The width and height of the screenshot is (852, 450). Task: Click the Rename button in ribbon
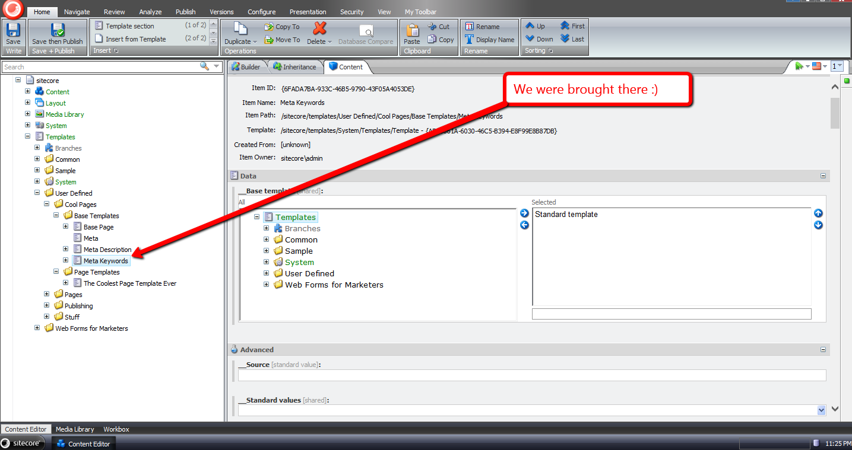click(x=482, y=27)
